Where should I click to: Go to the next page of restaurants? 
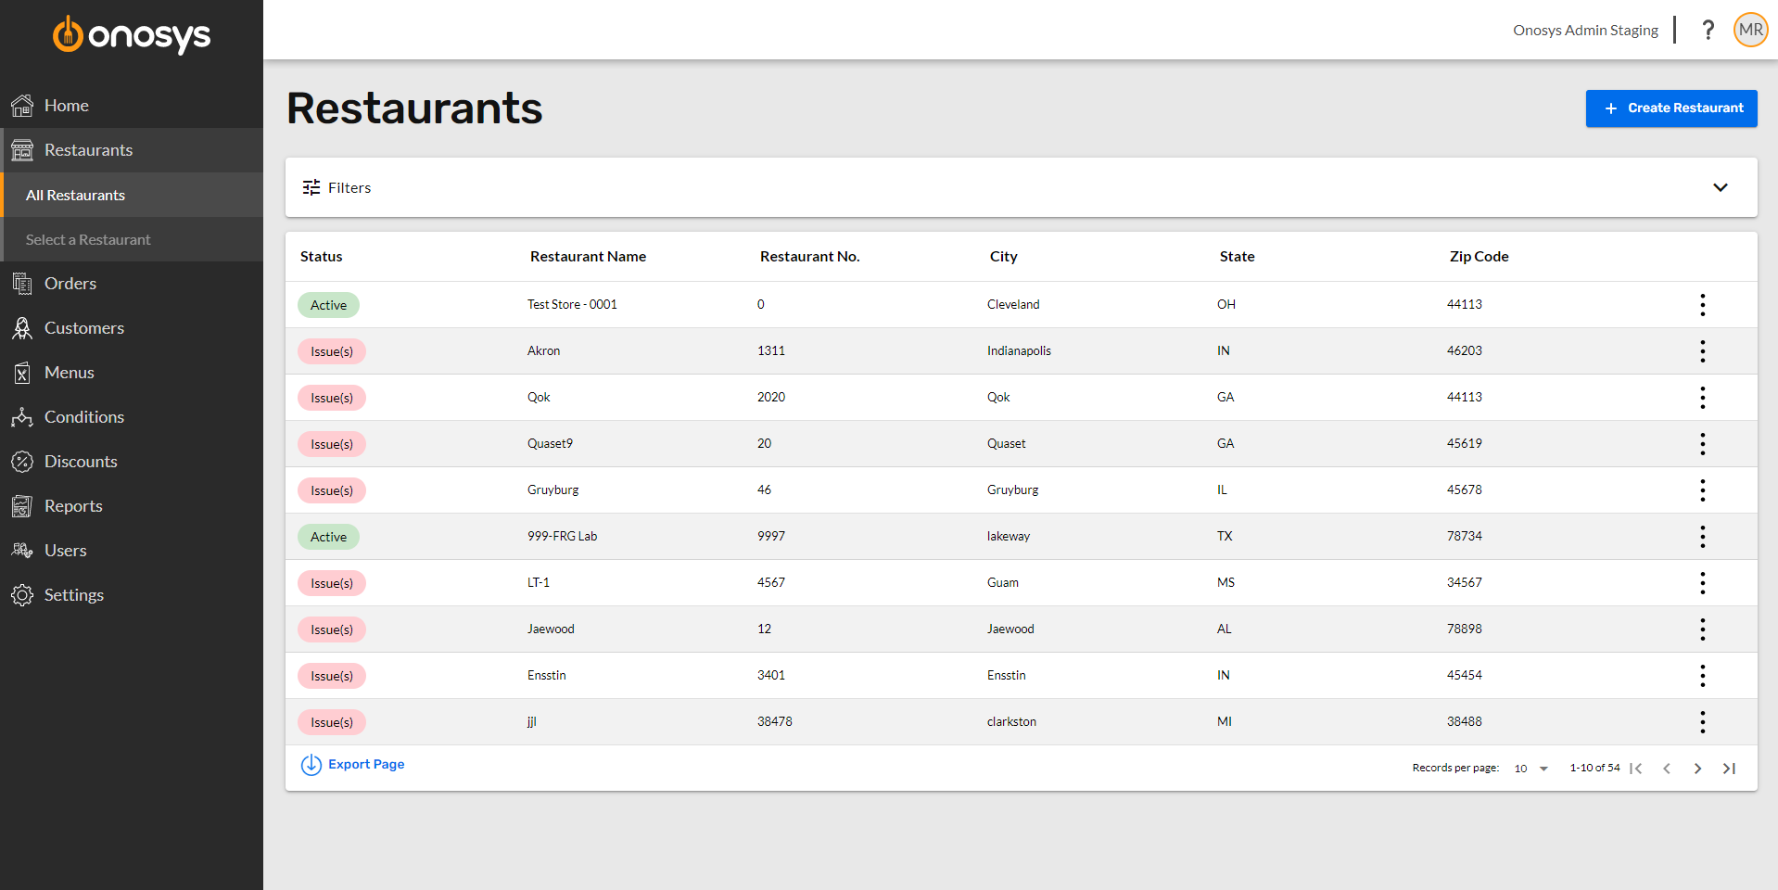pyautogui.click(x=1697, y=768)
